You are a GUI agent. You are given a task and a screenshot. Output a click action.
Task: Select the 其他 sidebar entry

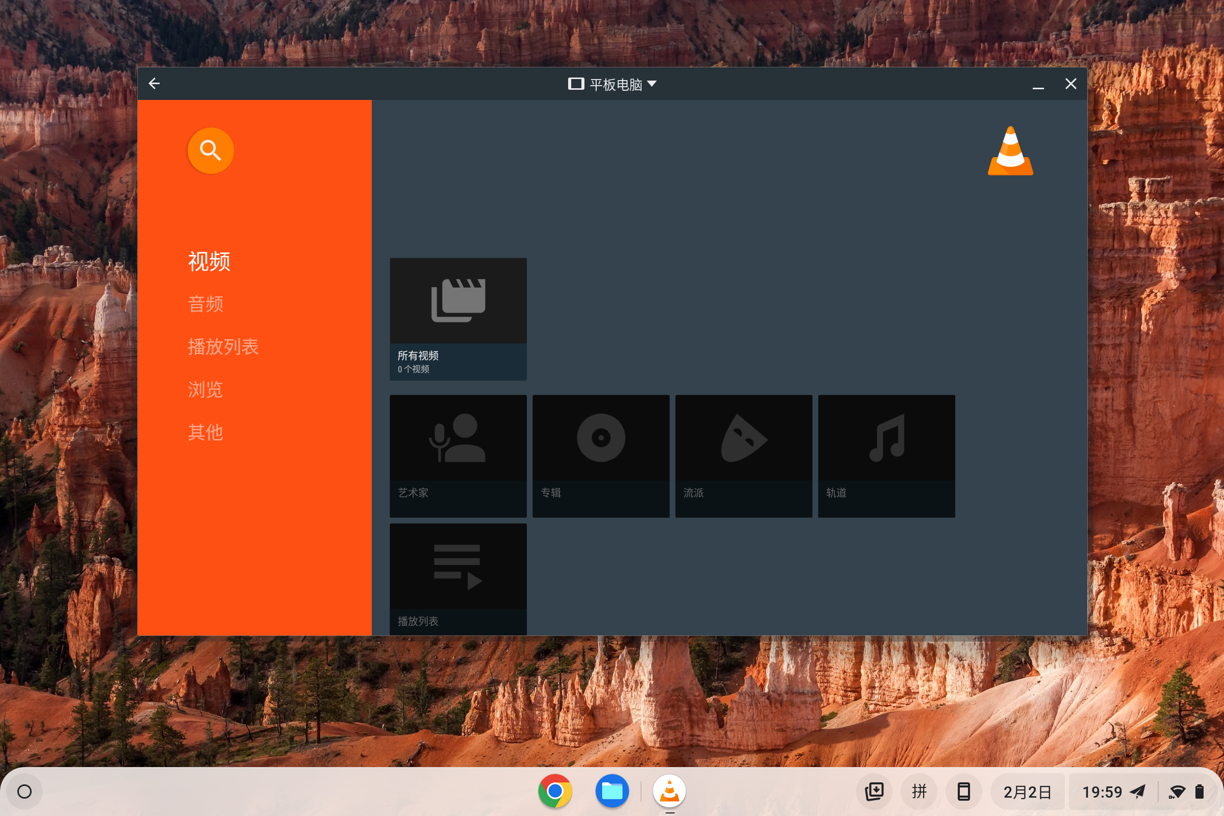click(x=205, y=431)
